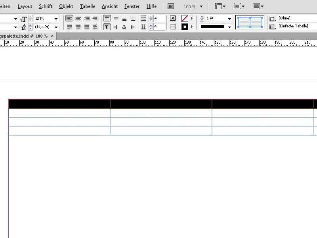Increase columns with stepper arrows
317x238 pixels.
(151, 25)
